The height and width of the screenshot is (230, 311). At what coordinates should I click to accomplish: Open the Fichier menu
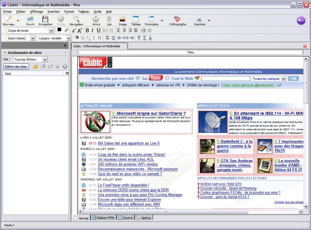coord(7,12)
